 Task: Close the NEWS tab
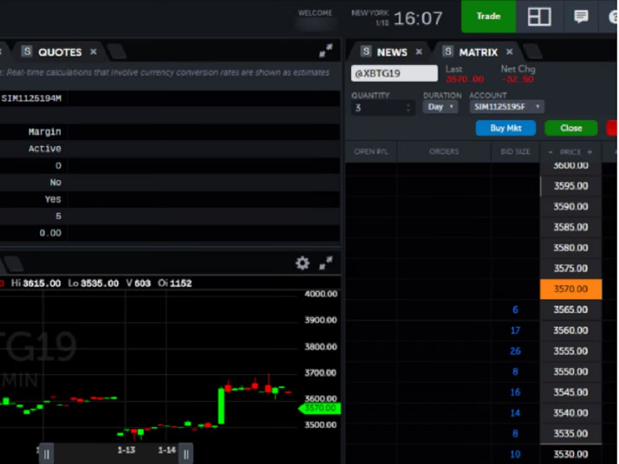pyautogui.click(x=419, y=52)
